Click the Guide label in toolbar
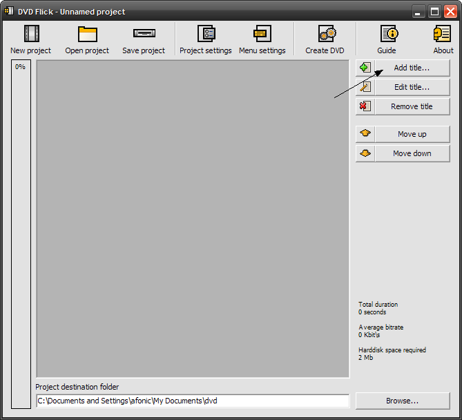 pos(387,50)
